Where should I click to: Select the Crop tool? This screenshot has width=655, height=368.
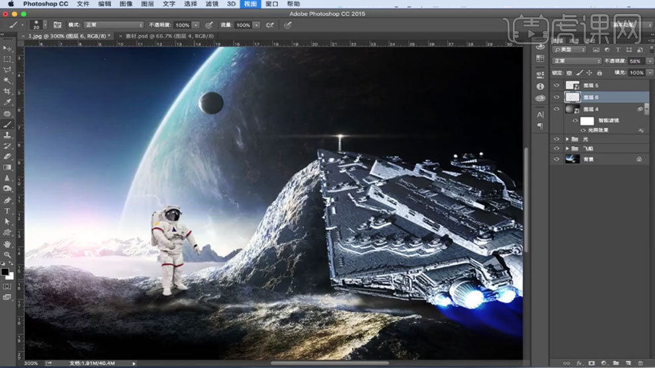point(7,91)
